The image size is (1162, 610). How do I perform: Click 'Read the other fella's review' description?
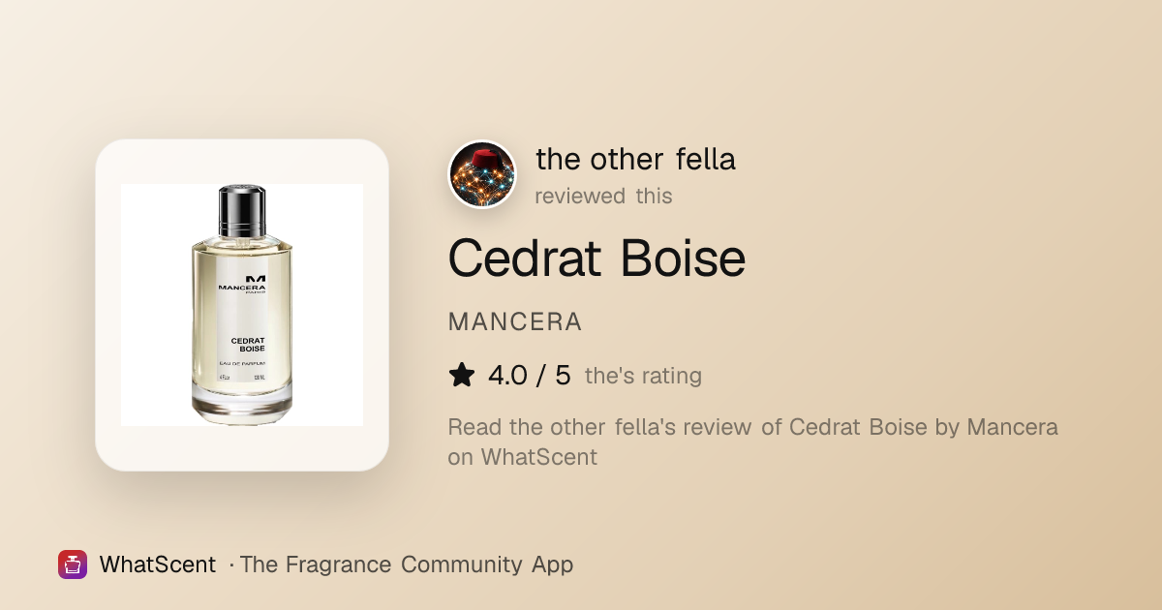[x=752, y=427]
